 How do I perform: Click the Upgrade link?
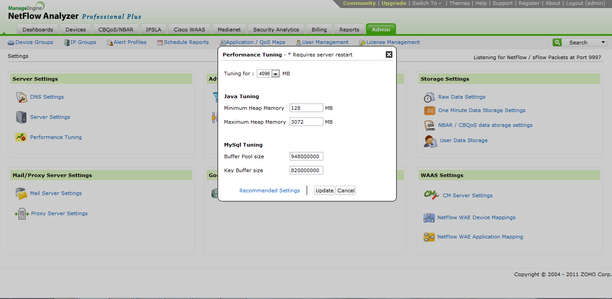[x=394, y=3]
